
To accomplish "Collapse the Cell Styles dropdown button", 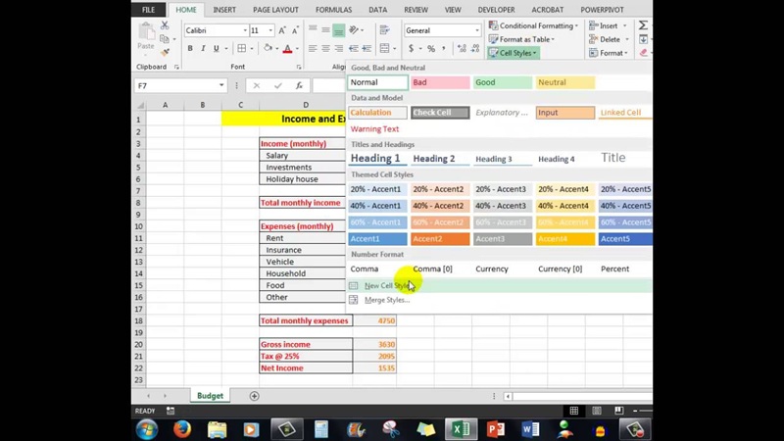I will click(x=513, y=53).
